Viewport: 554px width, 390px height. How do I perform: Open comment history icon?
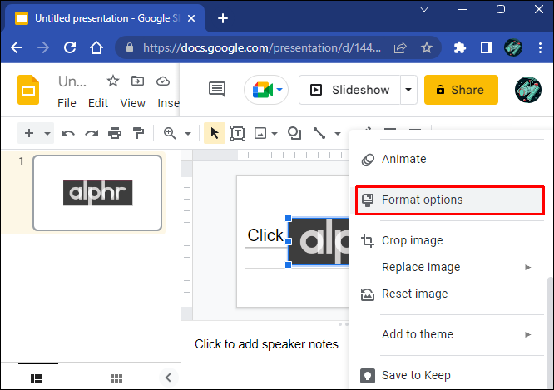click(x=217, y=89)
